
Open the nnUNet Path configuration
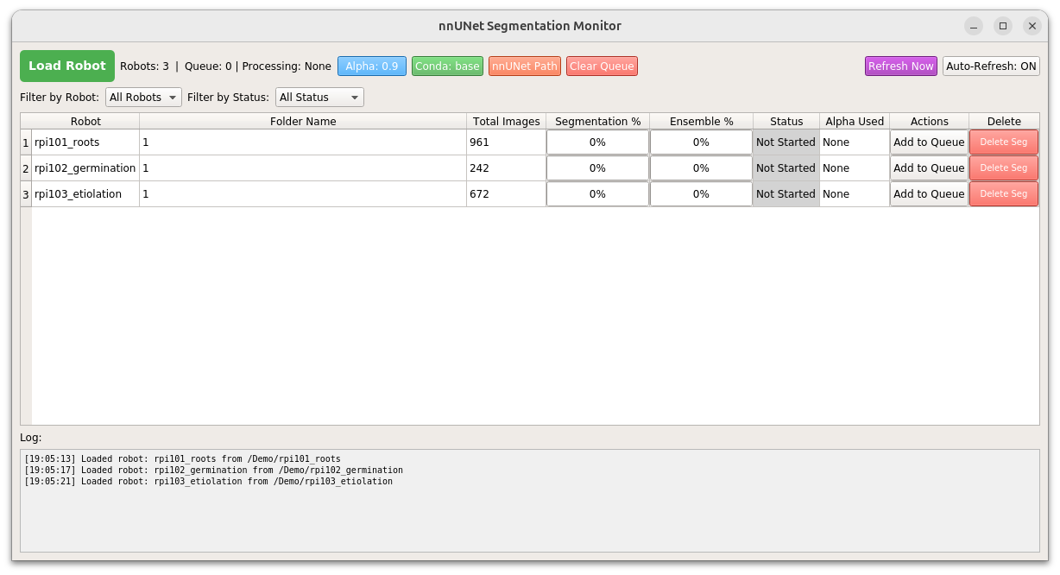[x=524, y=66]
